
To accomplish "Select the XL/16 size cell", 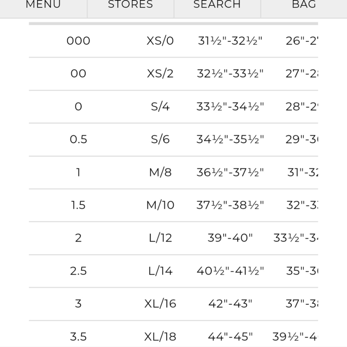I will click(160, 304).
